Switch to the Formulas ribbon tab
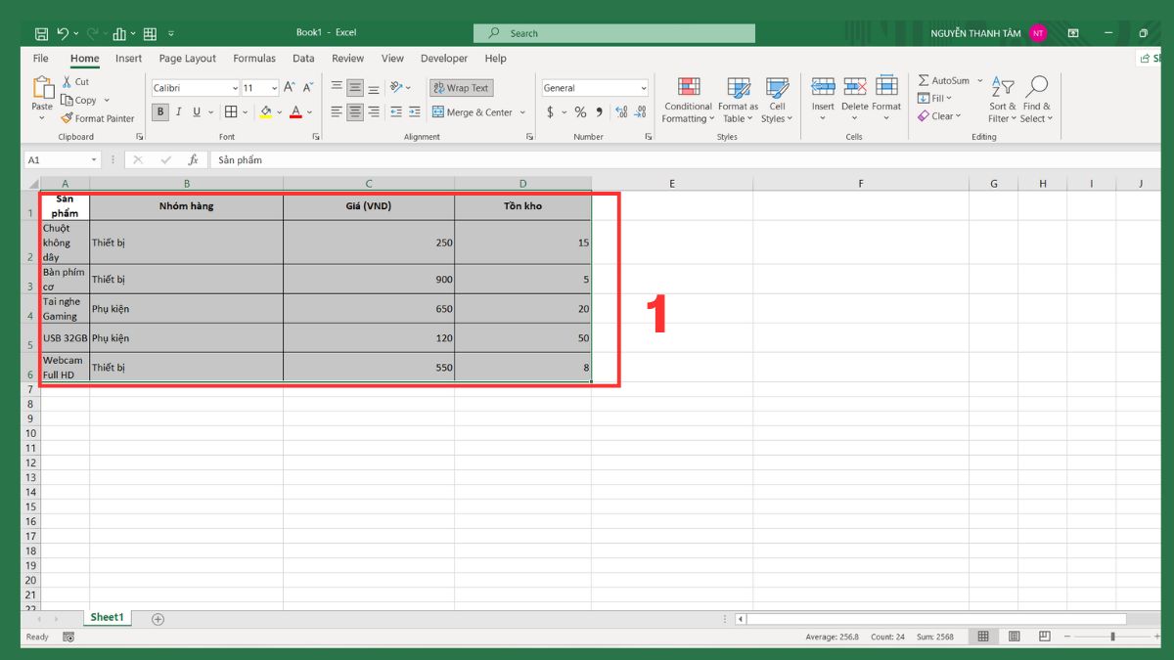The height and width of the screenshot is (660, 1174). click(x=253, y=58)
